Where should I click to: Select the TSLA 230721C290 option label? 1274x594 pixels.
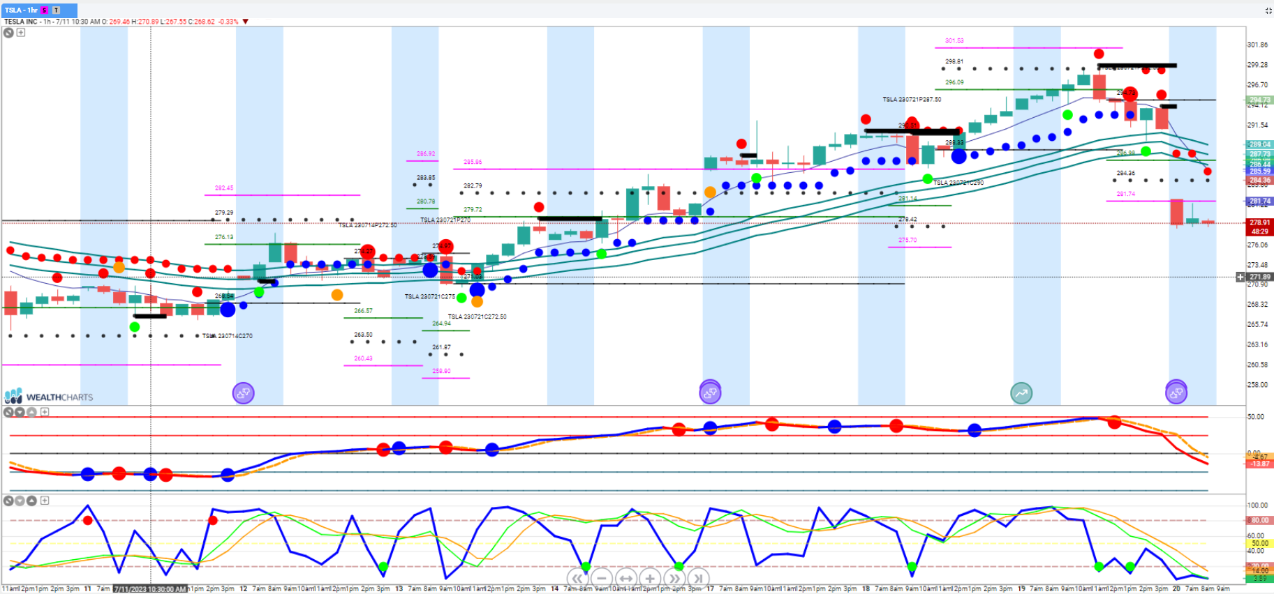(x=958, y=183)
